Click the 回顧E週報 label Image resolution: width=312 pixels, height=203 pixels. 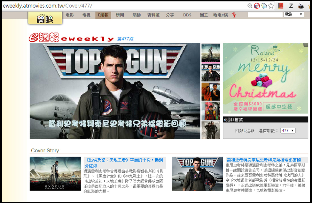pyautogui.click(x=245, y=131)
